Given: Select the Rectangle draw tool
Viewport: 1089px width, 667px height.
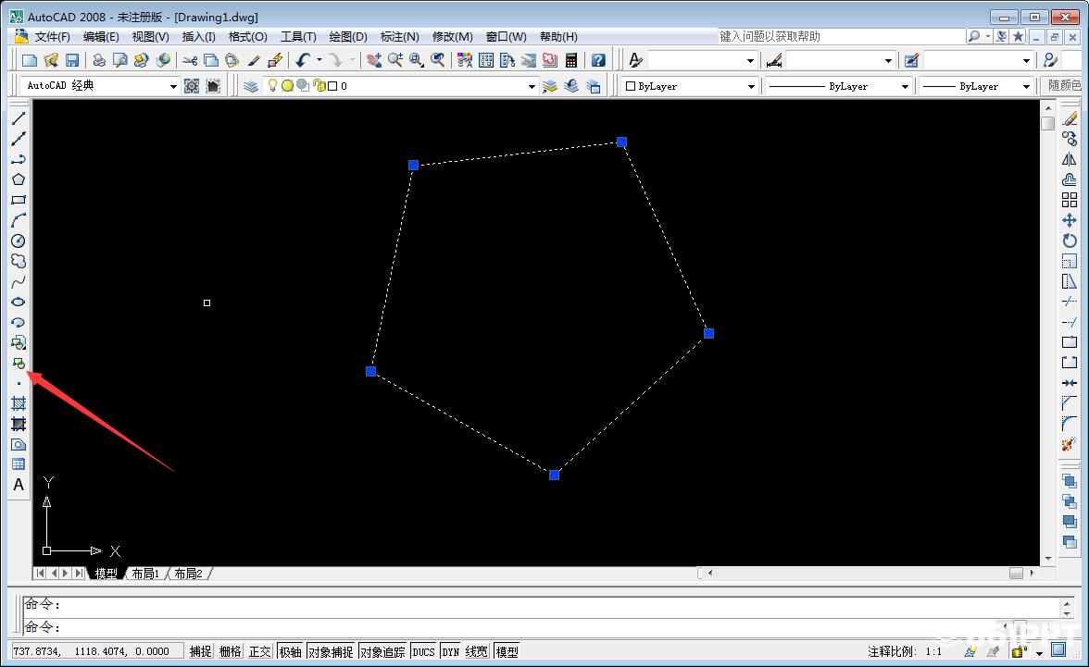Looking at the screenshot, I should tap(19, 200).
